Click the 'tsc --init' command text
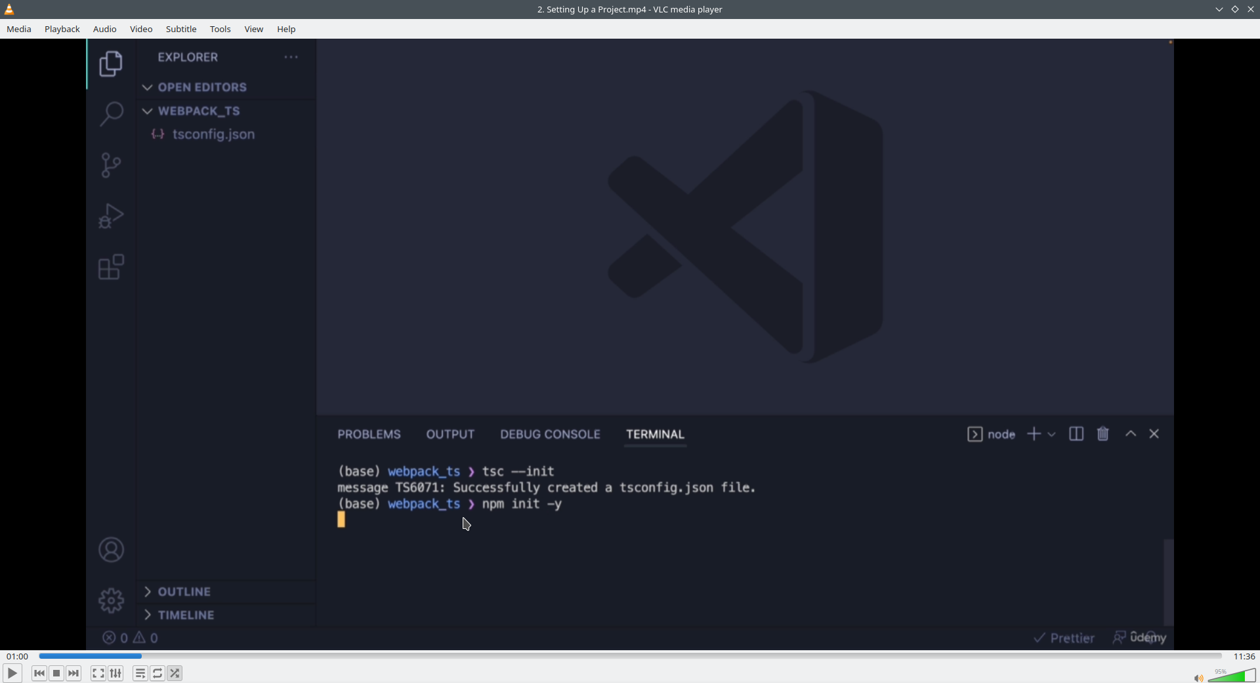1260x683 pixels. click(518, 471)
